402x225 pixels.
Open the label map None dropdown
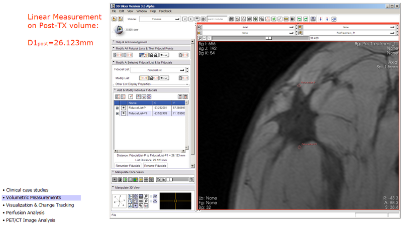coord(248,33)
